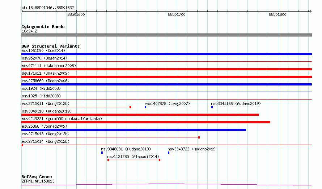Click the nsv4249221 (gnomADStructuralVariants) label
This screenshot has height=189, width=322.
(62, 119)
